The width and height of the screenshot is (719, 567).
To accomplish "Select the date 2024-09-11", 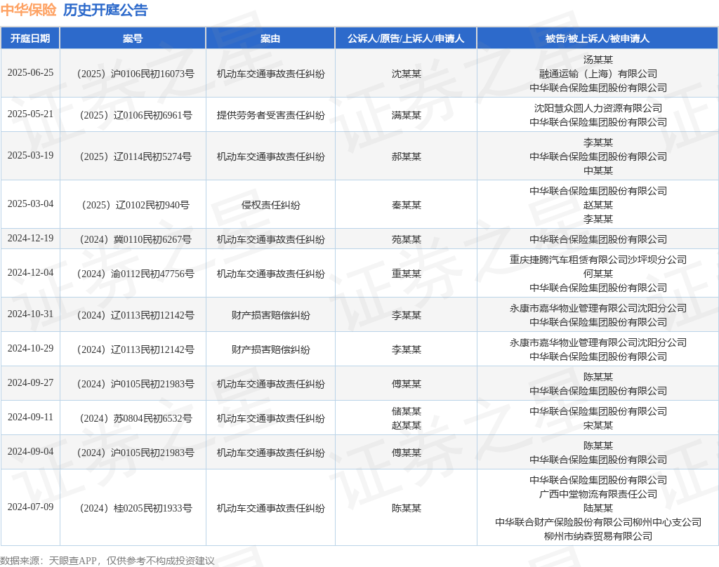I will click(30, 417).
